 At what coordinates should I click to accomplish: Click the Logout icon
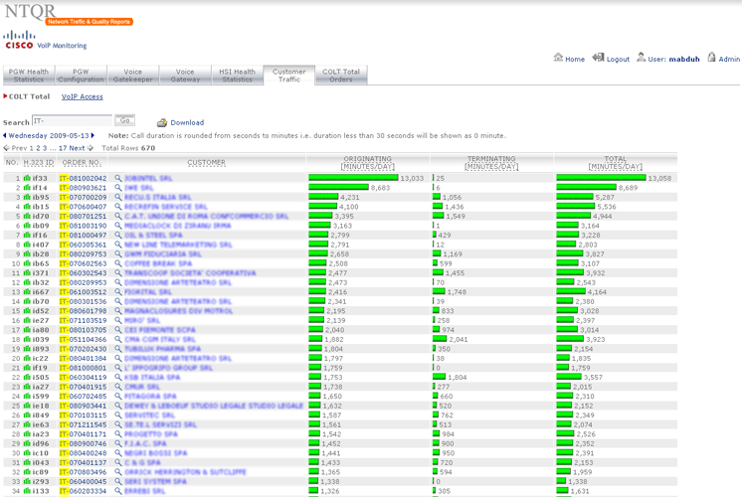599,59
